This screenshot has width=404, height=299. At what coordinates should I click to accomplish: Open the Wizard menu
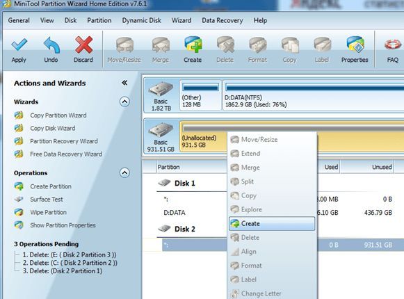(x=181, y=20)
